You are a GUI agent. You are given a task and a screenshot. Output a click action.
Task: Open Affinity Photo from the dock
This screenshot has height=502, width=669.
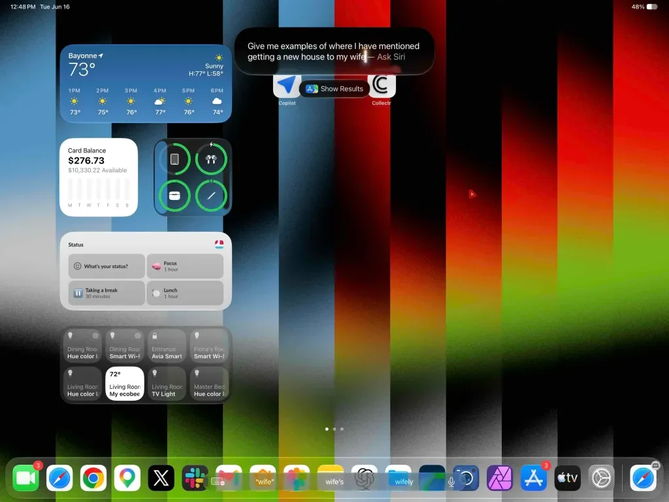(x=500, y=478)
